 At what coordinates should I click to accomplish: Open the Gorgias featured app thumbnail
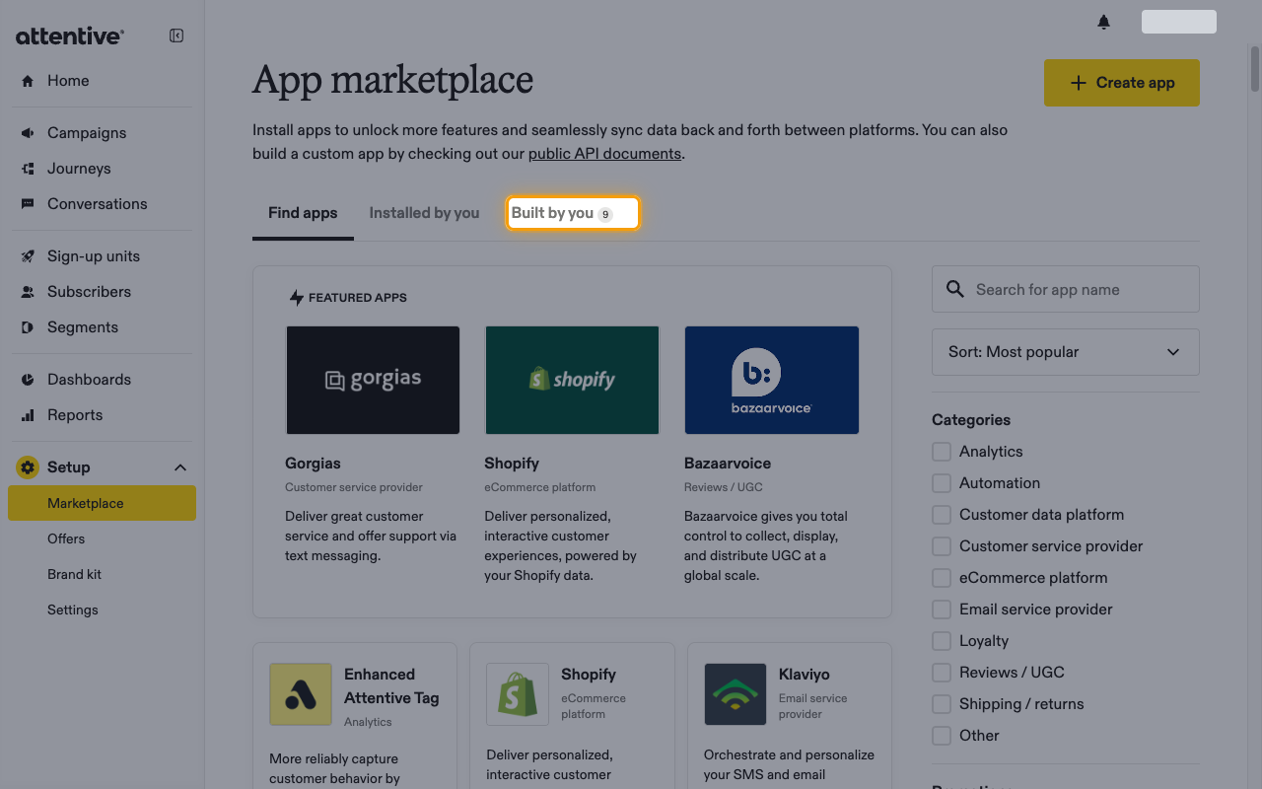tap(373, 380)
